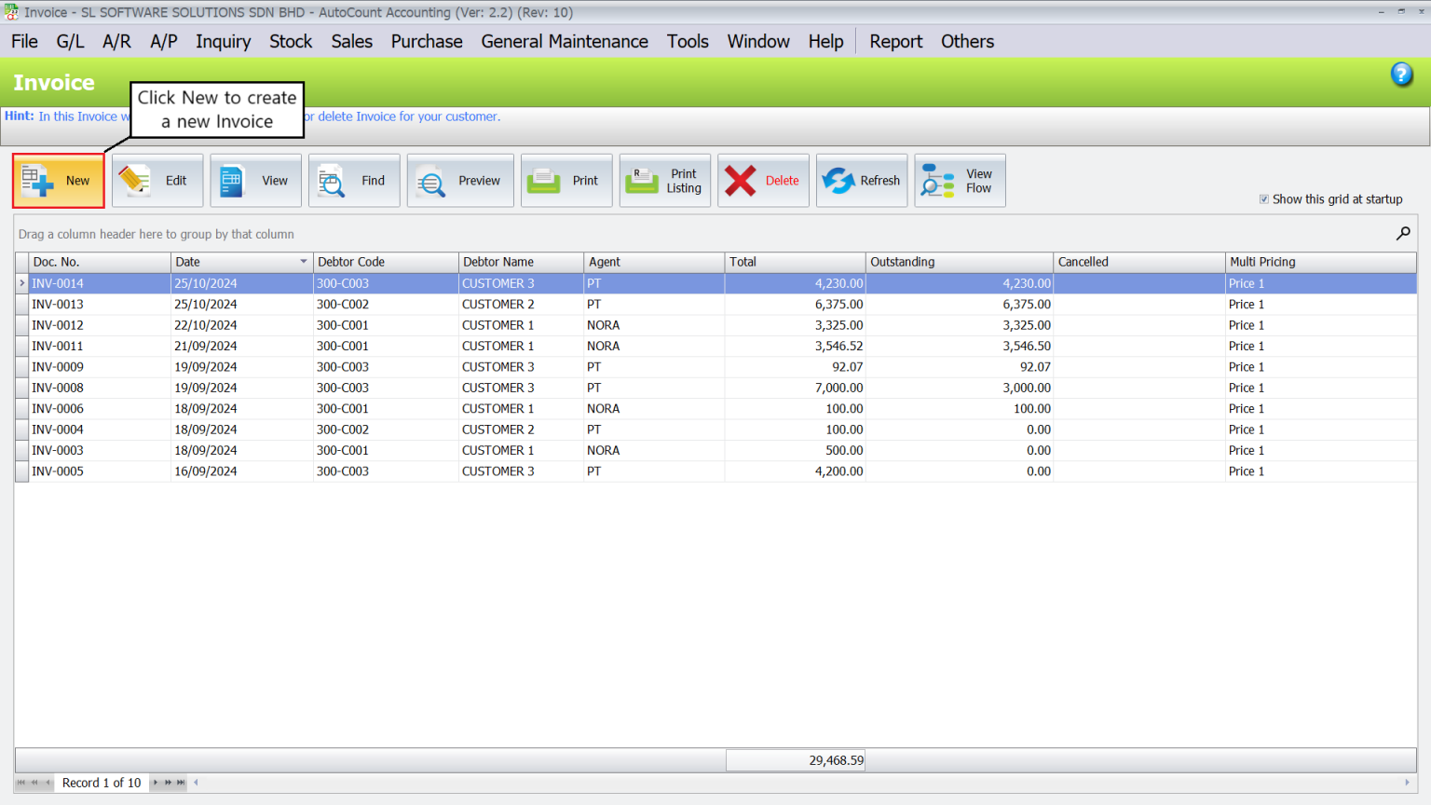The image size is (1431, 805).
Task: Open the Date column filter dropdown
Action: pos(303,262)
